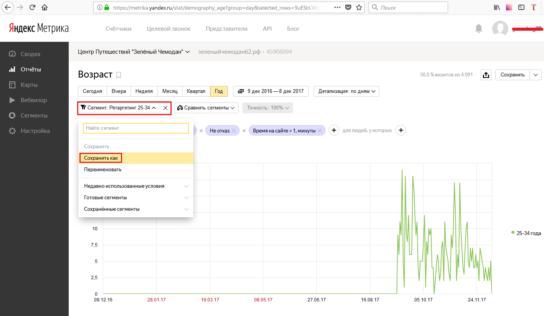This screenshot has width=544, height=316.
Task: Click site URL зеленыйчемодан62.рф
Action: click(x=229, y=52)
